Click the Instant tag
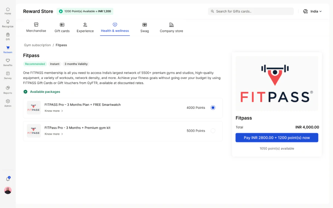The width and height of the screenshot is (333, 208). click(55, 64)
